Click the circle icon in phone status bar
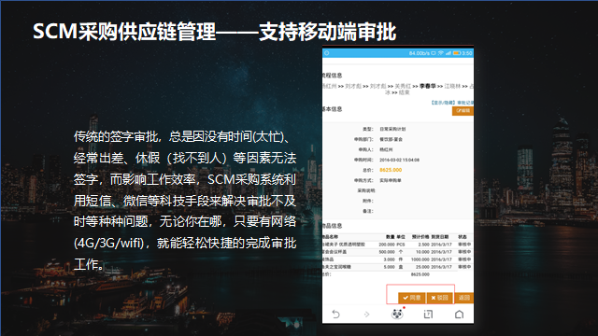This screenshot has width=598, height=336. click(x=327, y=53)
